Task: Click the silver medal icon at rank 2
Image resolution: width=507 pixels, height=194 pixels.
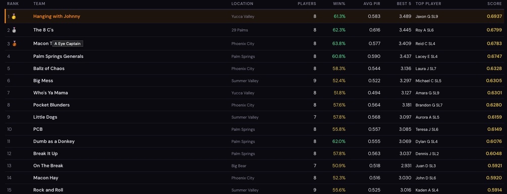Action: [x=14, y=30]
